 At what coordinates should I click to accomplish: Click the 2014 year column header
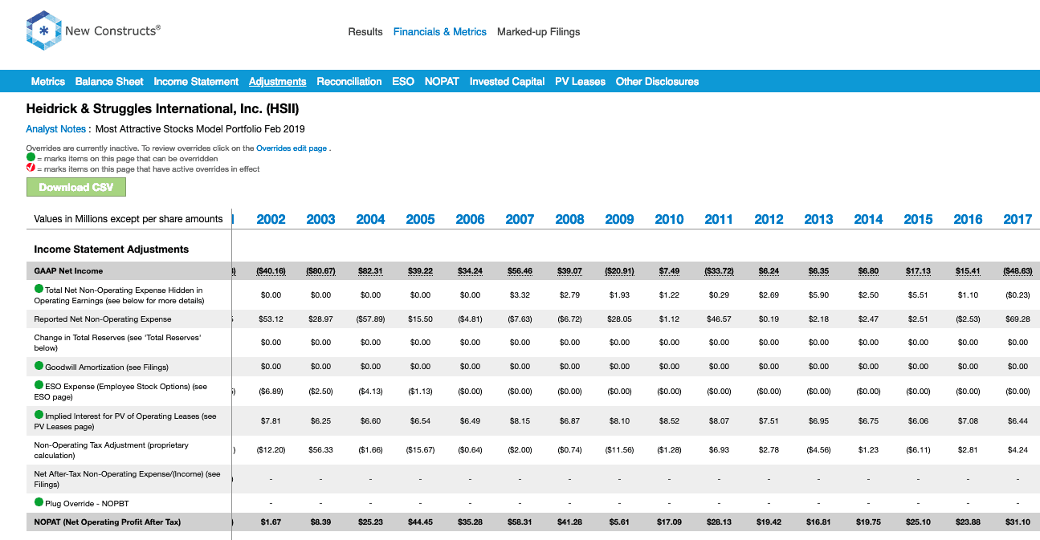pos(868,219)
